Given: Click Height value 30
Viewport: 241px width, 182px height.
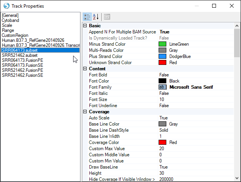Looking at the screenshot, I should click(x=196, y=173).
